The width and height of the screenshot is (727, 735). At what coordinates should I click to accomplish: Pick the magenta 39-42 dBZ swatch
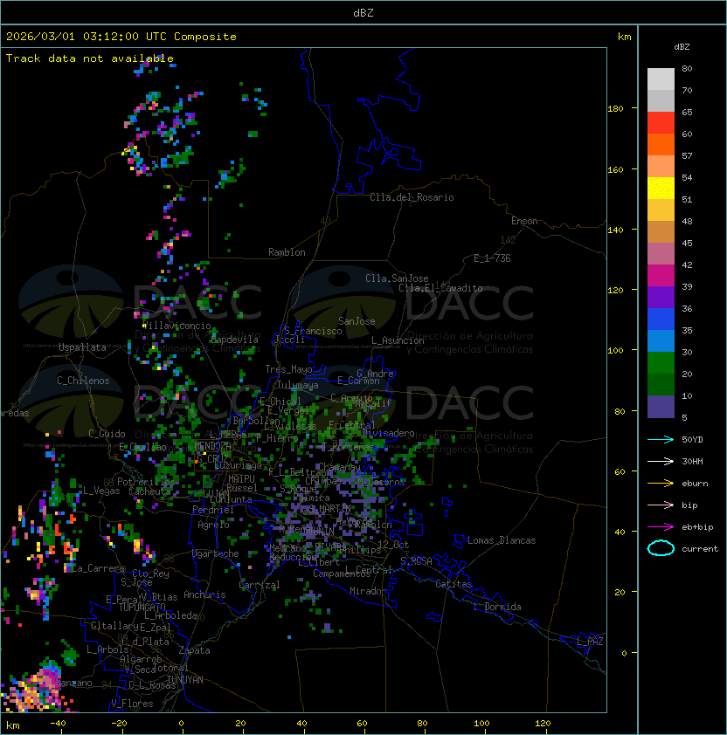click(661, 276)
